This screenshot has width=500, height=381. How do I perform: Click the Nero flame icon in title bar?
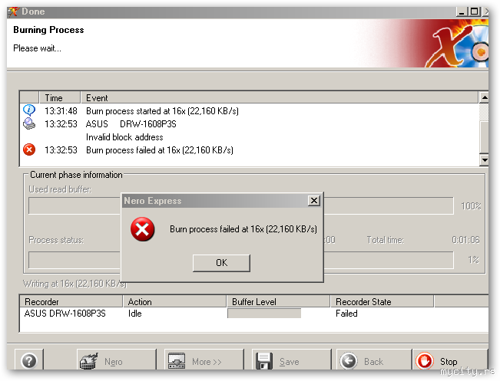[x=13, y=11]
